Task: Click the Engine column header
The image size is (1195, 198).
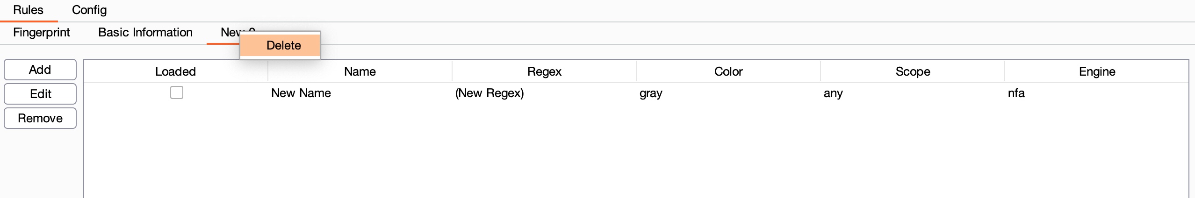Action: click(1097, 71)
